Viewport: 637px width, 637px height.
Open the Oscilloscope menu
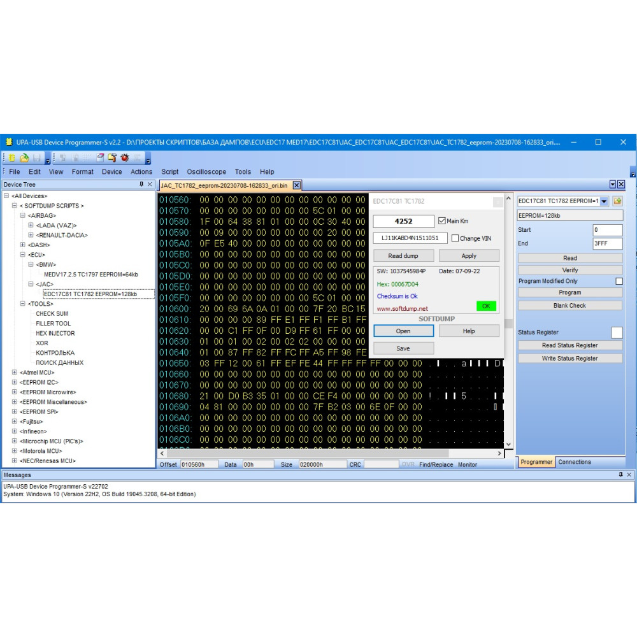(206, 172)
